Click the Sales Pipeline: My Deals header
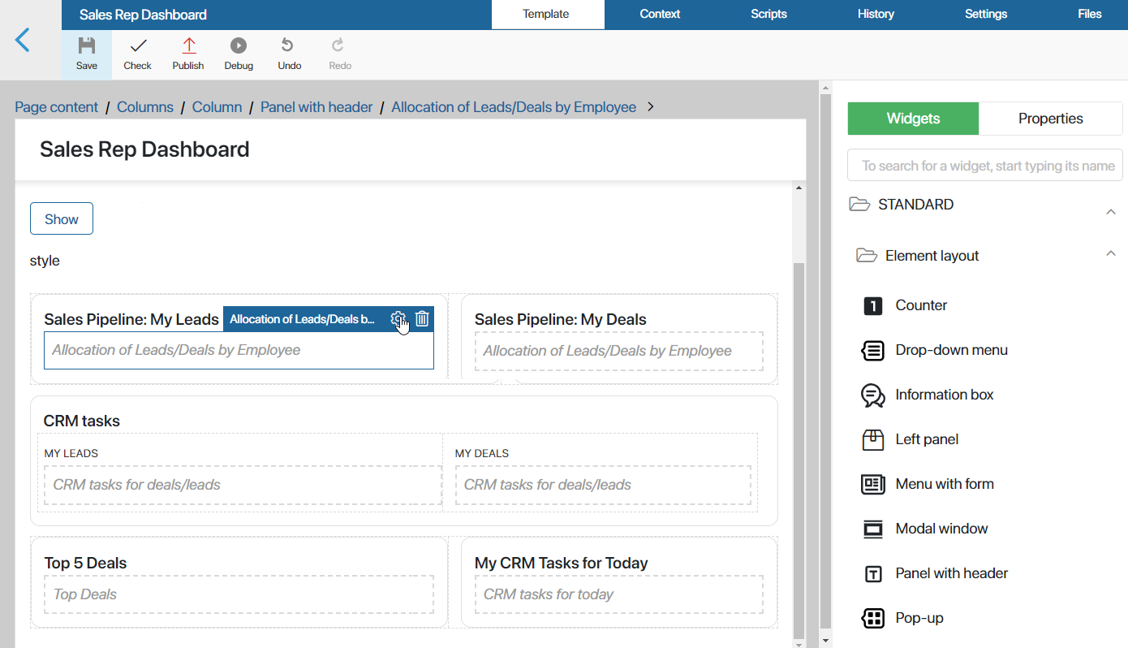Screen dimensions: 1128x648 [x=561, y=320]
